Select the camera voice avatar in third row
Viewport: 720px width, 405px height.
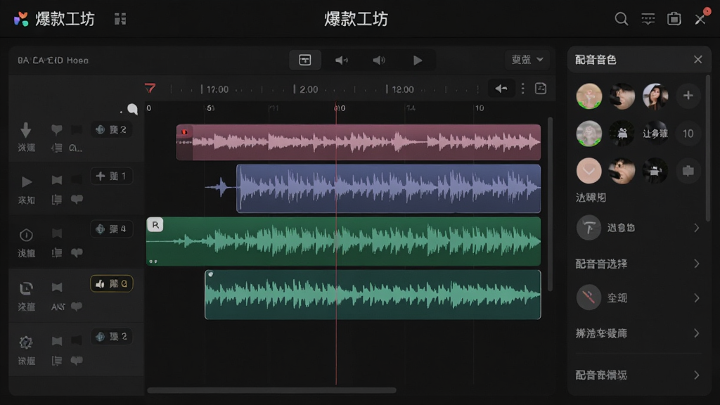click(655, 171)
